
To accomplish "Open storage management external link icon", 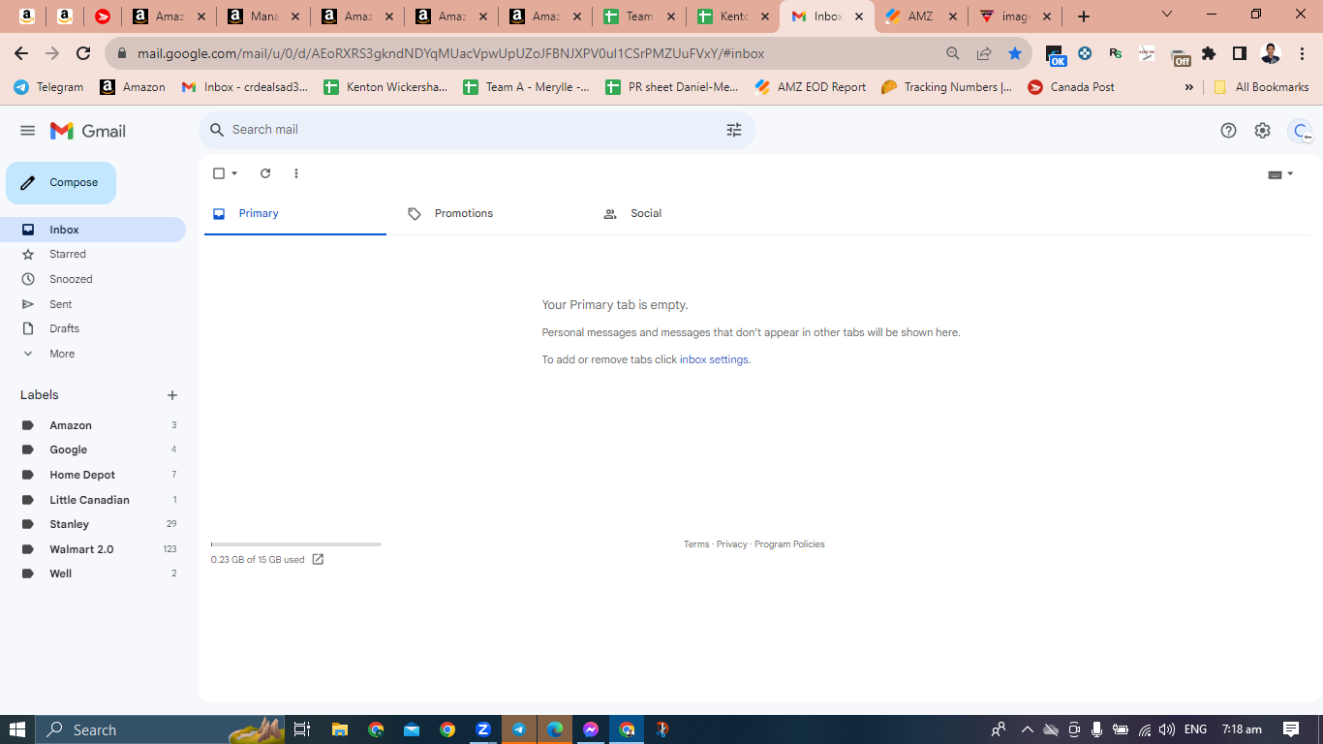I will coord(318,559).
